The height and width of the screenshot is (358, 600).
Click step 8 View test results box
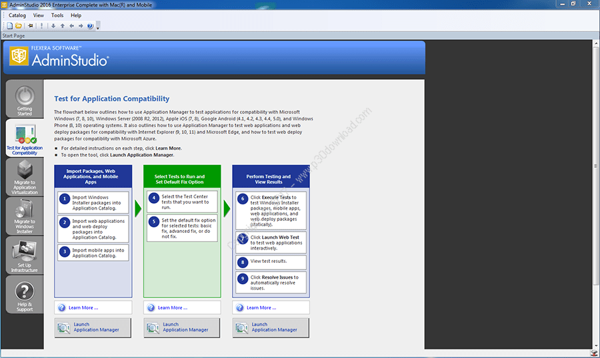pos(271,262)
